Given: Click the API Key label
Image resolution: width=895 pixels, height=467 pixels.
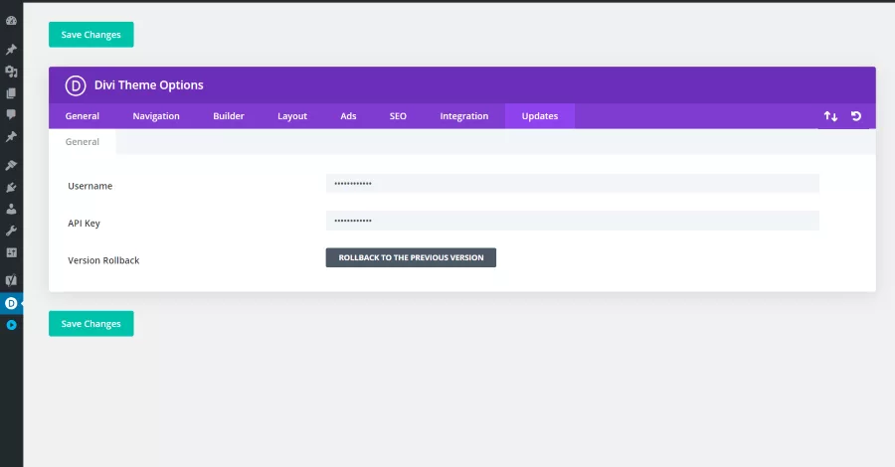Looking at the screenshot, I should point(84,224).
